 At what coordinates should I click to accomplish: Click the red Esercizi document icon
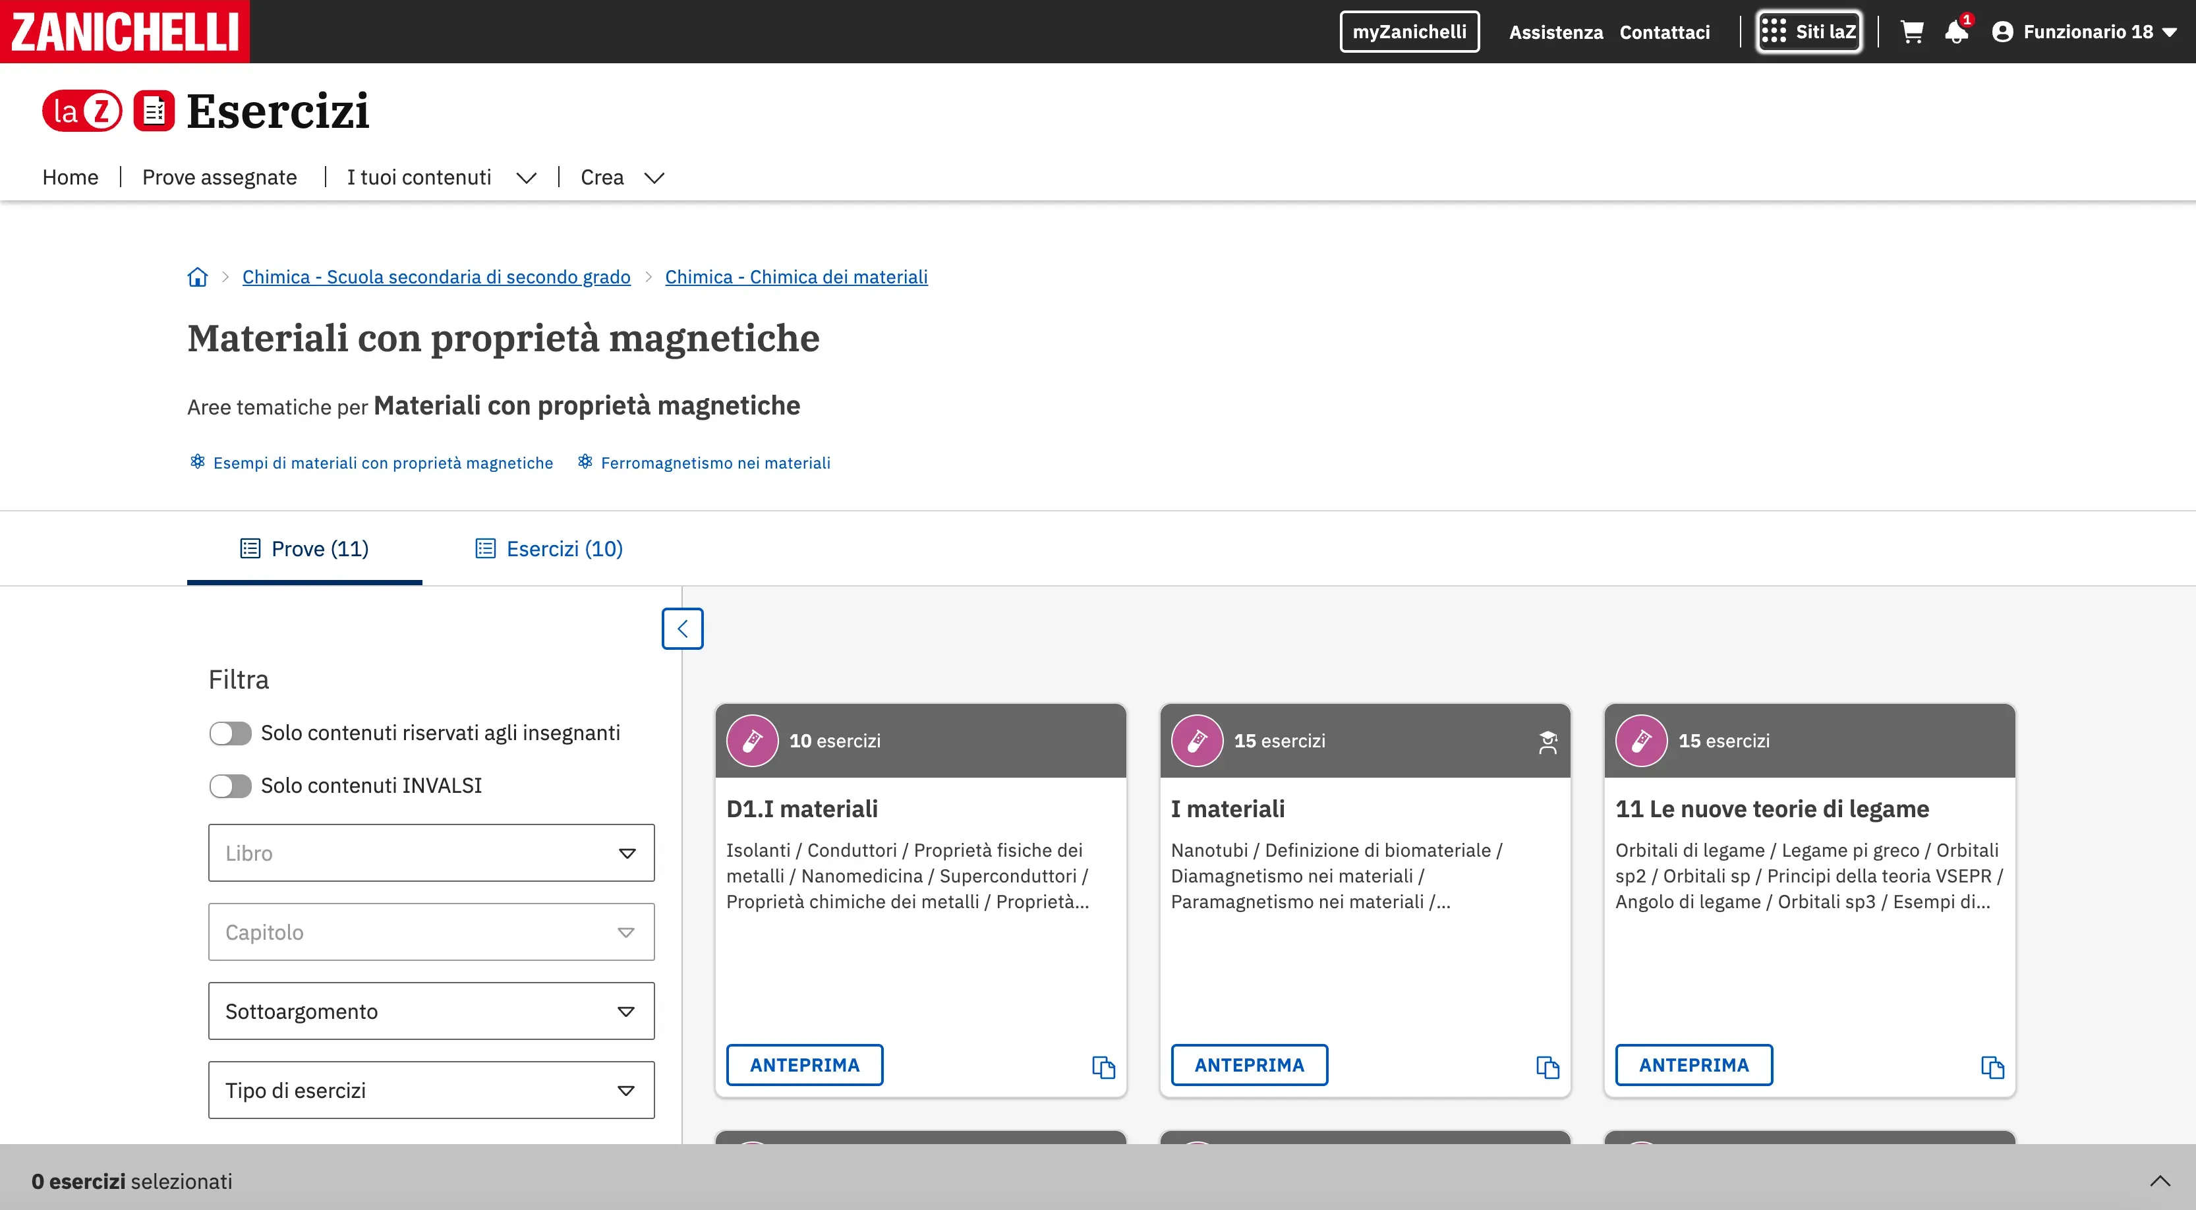(x=154, y=111)
